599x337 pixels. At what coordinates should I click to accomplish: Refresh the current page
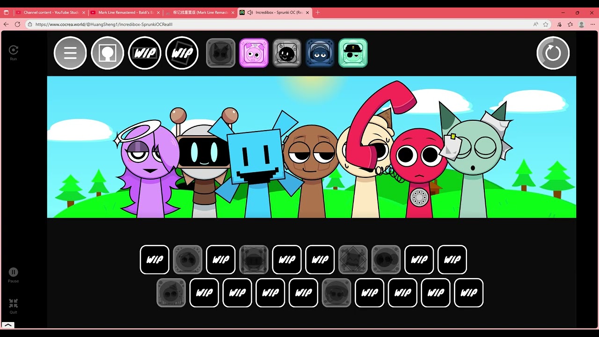click(x=17, y=24)
